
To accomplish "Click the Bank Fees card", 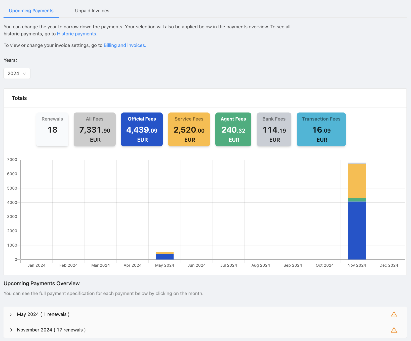I will (x=274, y=129).
